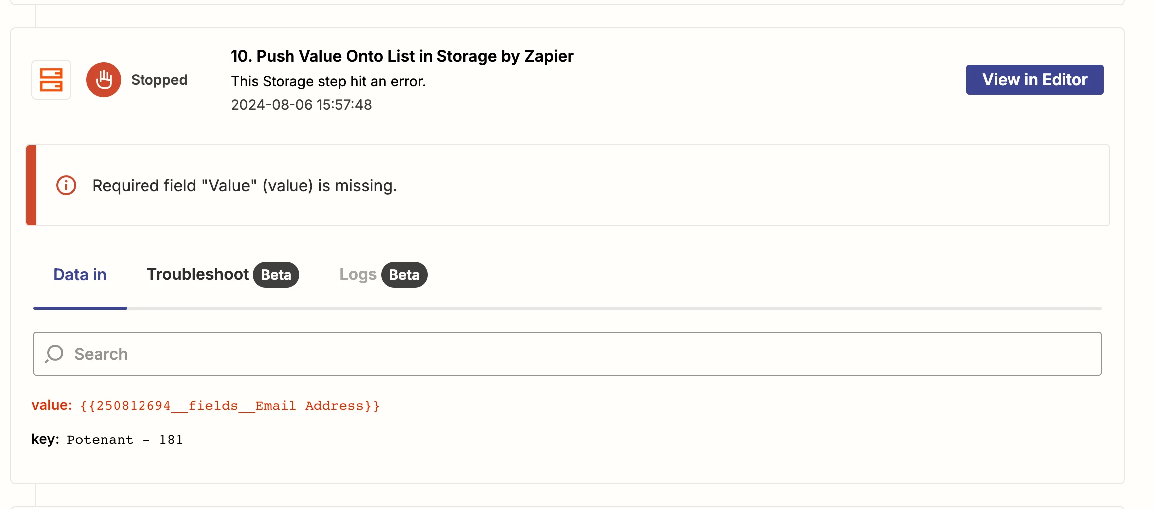Focus the Search input field
This screenshot has width=1154, height=509.
[x=573, y=354]
